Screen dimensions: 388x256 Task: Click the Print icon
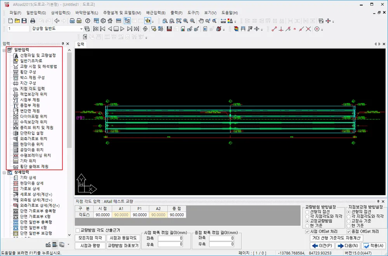click(33, 21)
